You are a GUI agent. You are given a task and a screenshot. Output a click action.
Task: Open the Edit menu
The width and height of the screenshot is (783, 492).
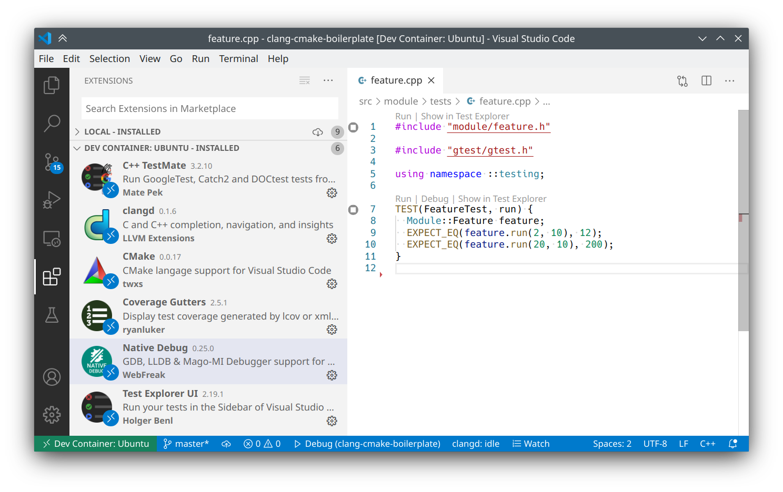72,59
